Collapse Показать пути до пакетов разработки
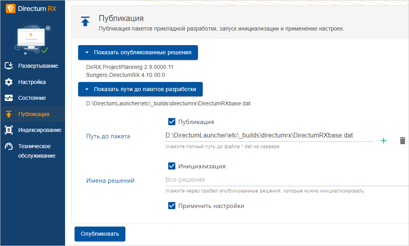The width and height of the screenshot is (409, 246). tap(140, 89)
